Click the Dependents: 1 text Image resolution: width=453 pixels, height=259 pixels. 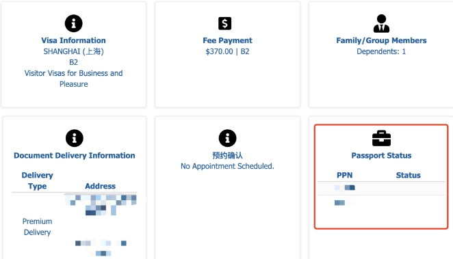point(381,51)
